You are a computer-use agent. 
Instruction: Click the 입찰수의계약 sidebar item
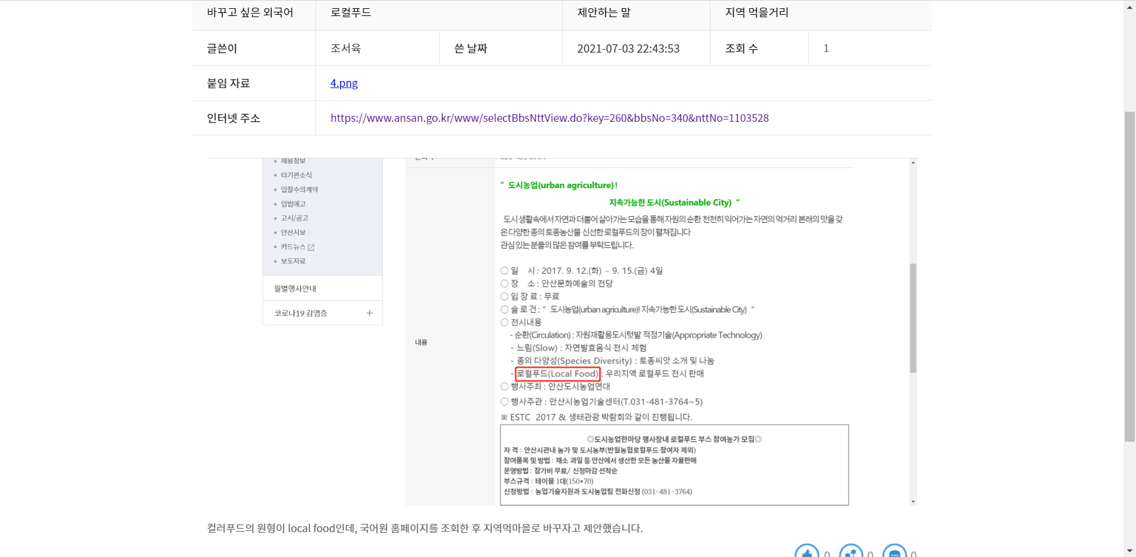pyautogui.click(x=299, y=189)
